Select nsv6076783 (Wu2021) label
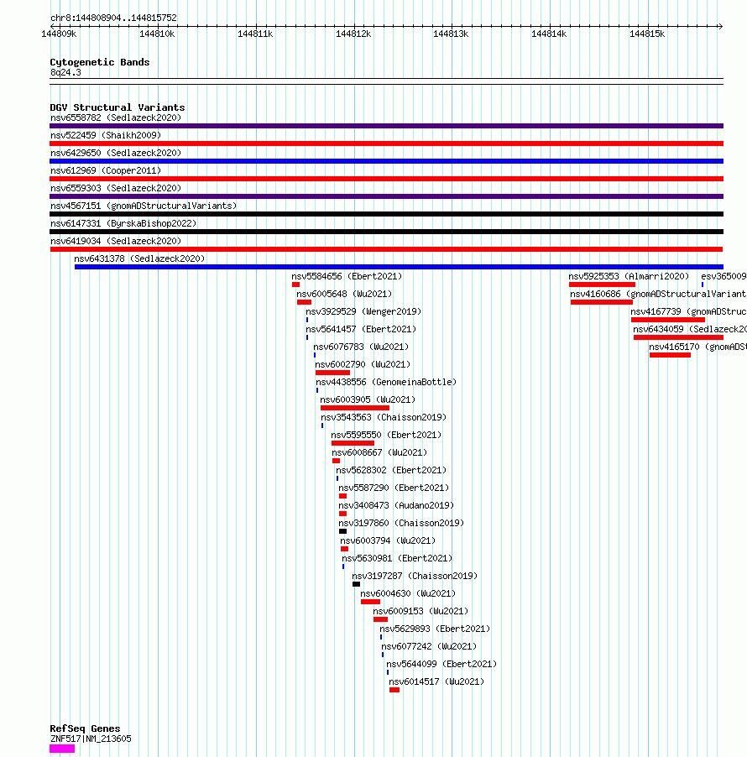This screenshot has height=757, width=747. 361,347
